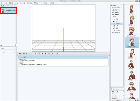
Task: Expand the ダウンロード node
Action: (113, 33)
